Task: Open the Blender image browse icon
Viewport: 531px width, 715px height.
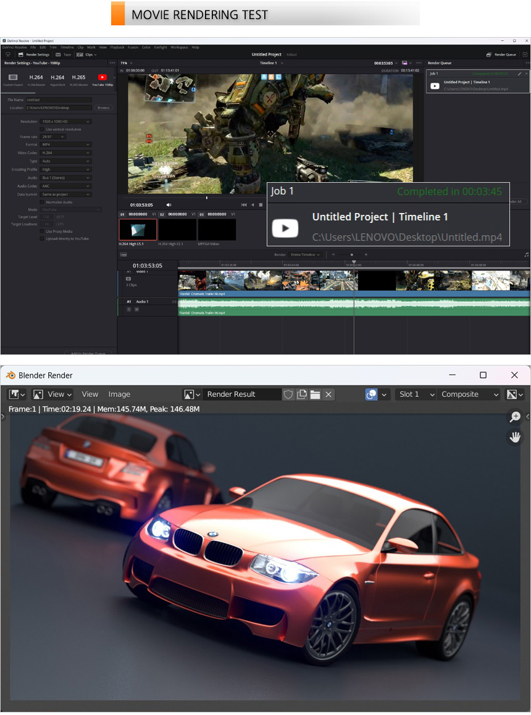Action: 191,395
